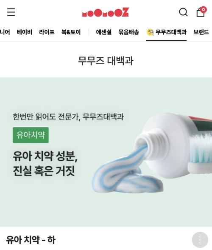Open the shopping bag cart
Viewport: 212px width, 250px height.
coord(201,12)
